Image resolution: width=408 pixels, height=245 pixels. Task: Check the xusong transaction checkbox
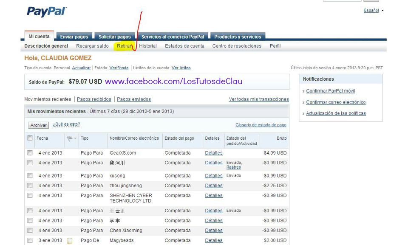[30, 175]
